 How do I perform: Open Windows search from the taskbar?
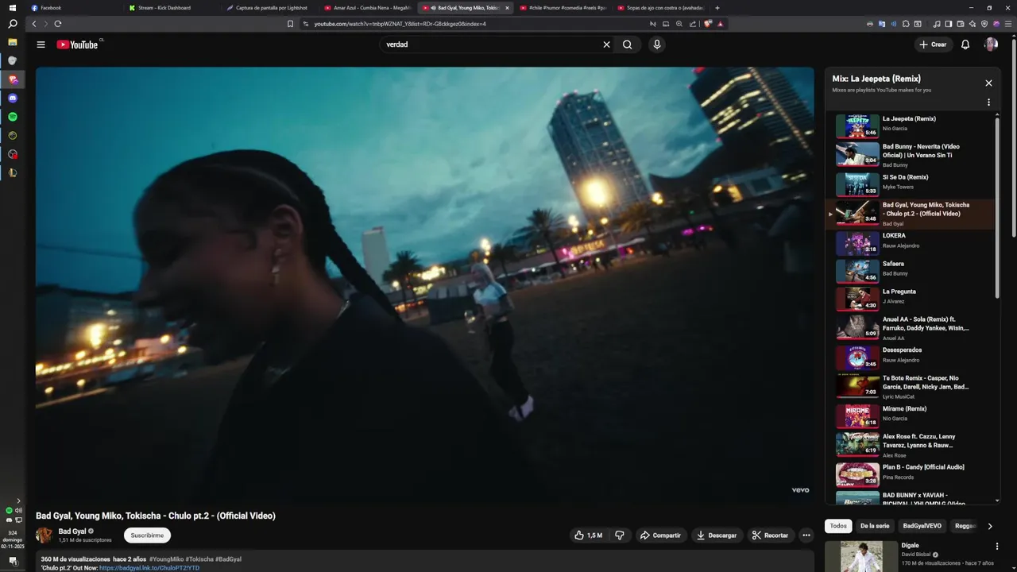(x=13, y=24)
